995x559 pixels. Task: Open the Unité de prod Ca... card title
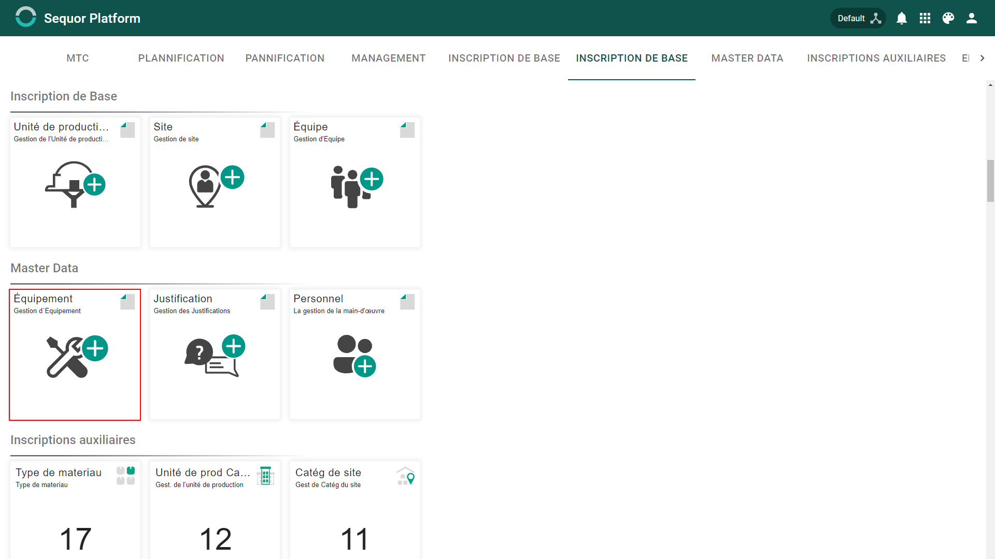click(x=203, y=473)
